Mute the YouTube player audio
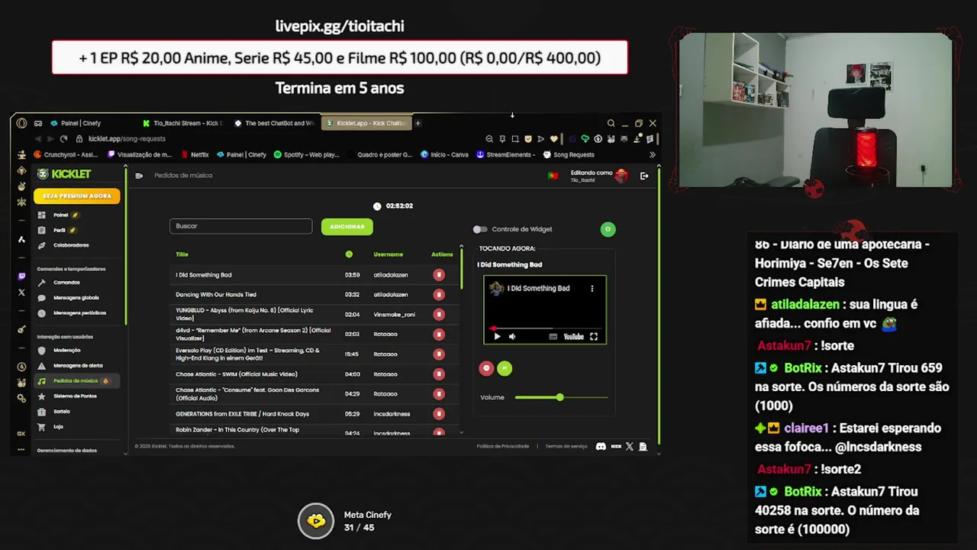Viewport: 977px width, 550px height. click(x=512, y=337)
